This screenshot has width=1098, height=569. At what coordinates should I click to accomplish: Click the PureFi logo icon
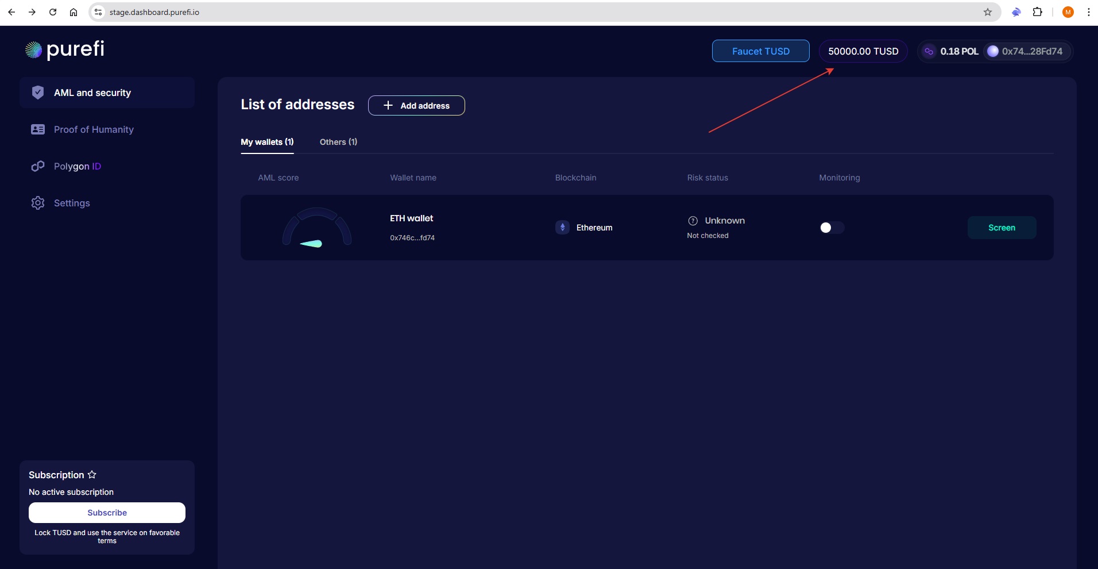pyautogui.click(x=34, y=51)
